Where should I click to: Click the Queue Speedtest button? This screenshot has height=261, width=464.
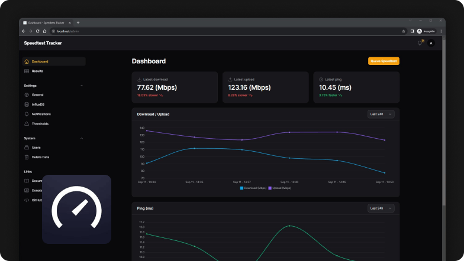(384, 61)
